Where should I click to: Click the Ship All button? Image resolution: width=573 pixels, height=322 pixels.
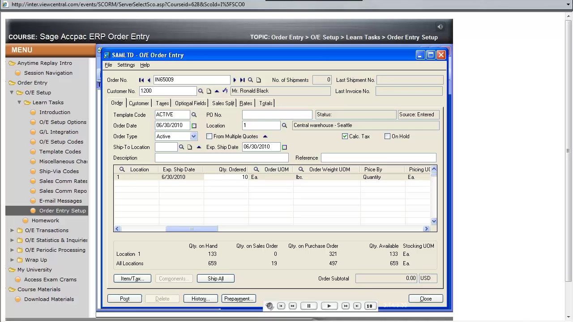click(216, 279)
